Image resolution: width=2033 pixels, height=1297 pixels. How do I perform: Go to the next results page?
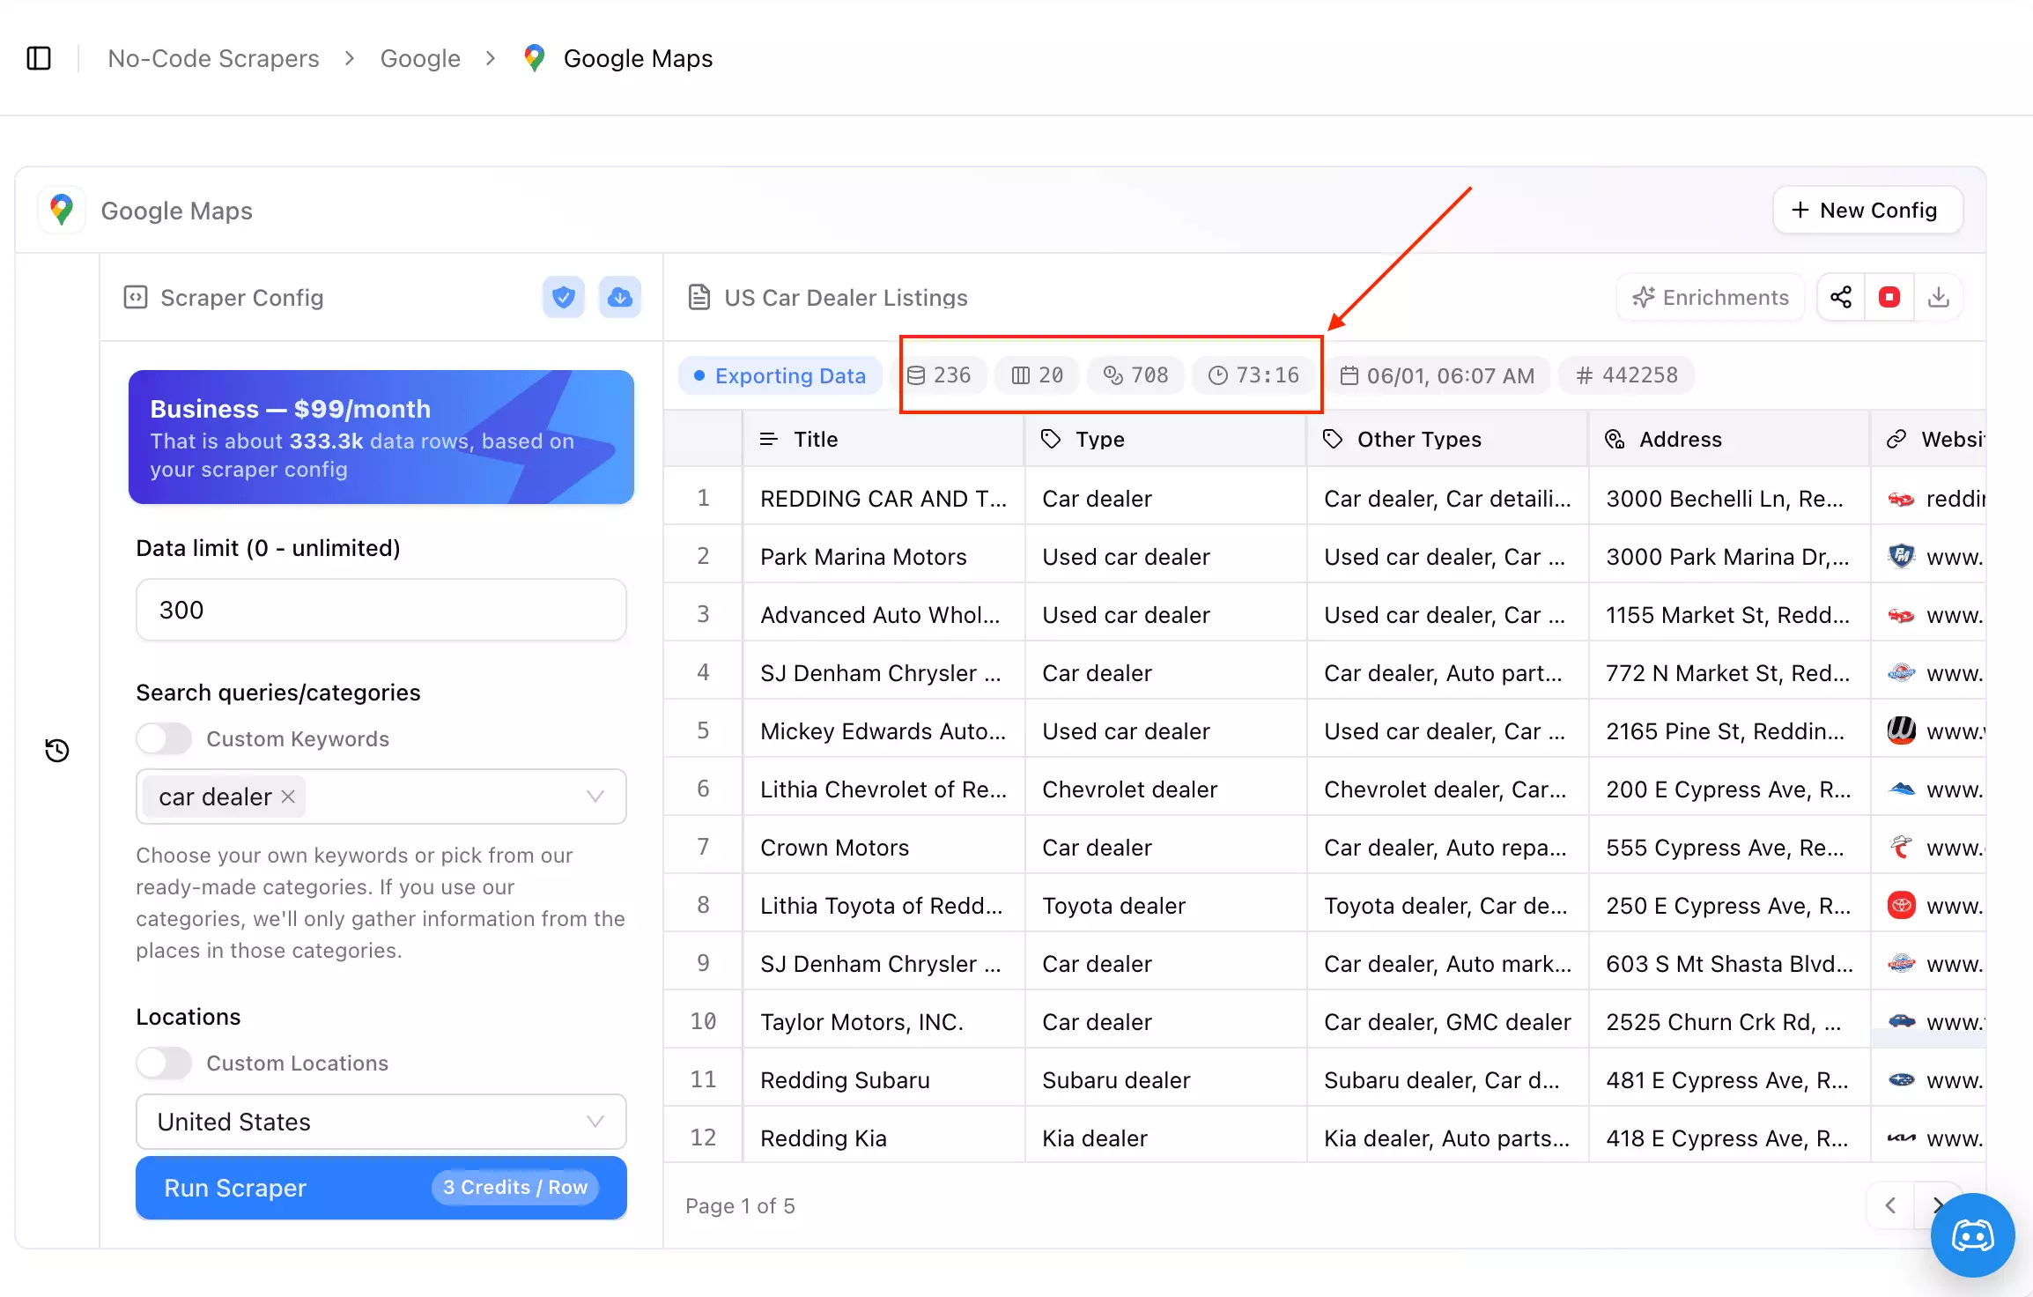[1938, 1205]
